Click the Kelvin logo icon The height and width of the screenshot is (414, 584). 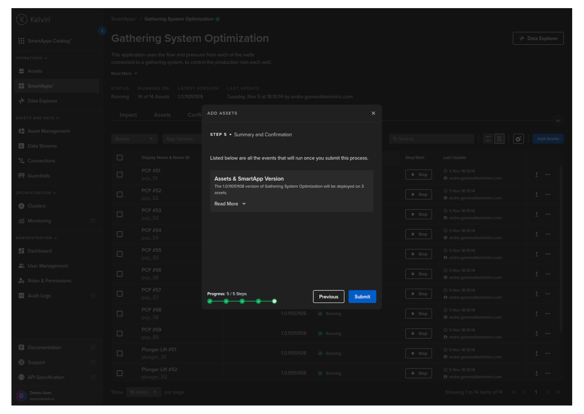[x=22, y=20]
